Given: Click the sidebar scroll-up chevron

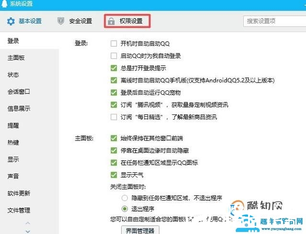Looking at the screenshot, I should click(28, 223).
